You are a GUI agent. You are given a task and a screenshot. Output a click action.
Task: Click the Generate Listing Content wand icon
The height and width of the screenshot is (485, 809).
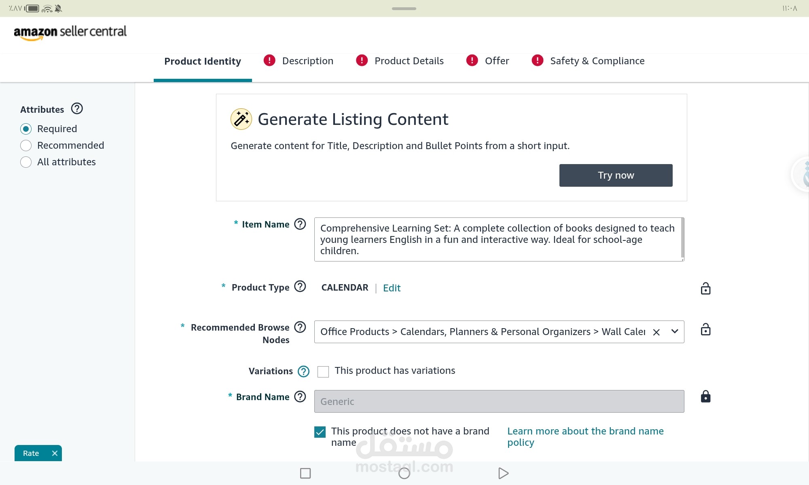[241, 119]
